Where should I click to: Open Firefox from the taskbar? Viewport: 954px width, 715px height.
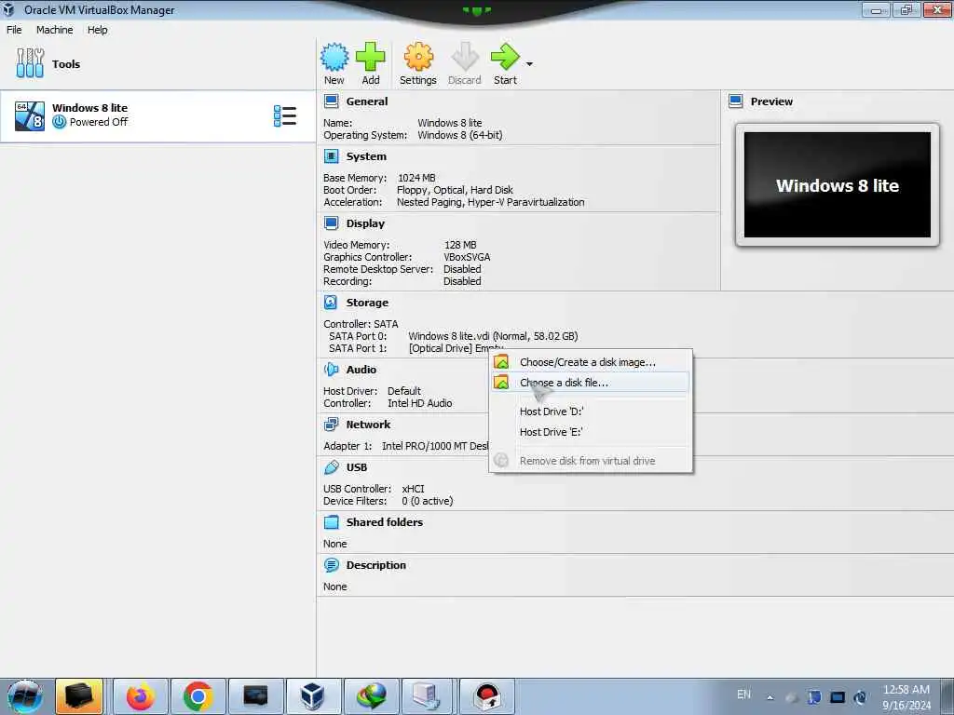(140, 696)
